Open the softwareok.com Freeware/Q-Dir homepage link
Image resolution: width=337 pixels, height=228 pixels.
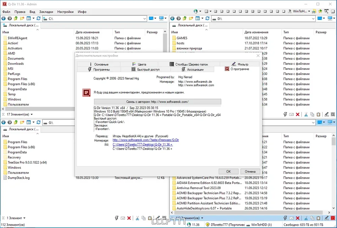tap(146, 140)
